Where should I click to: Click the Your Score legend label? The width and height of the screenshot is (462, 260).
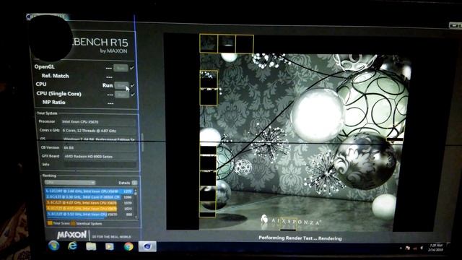(61, 223)
